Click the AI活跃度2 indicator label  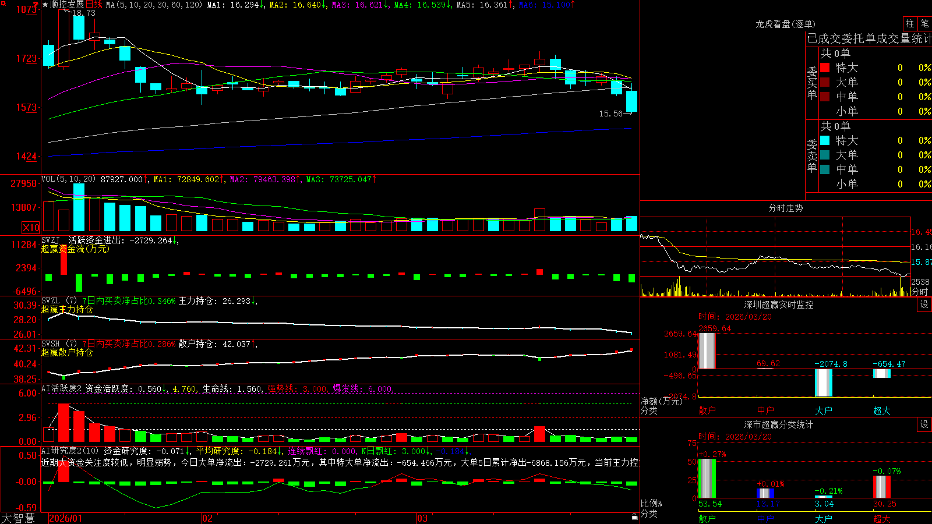(x=62, y=388)
